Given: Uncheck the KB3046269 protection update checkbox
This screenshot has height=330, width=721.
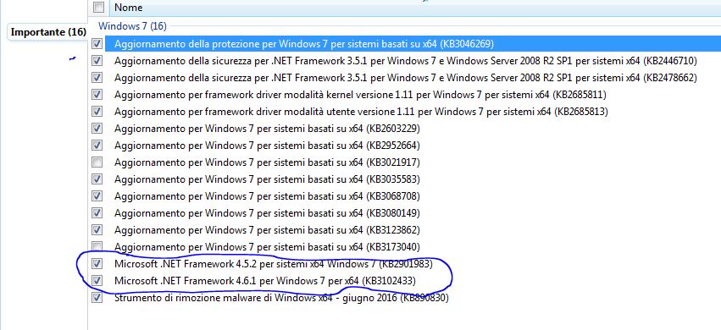Looking at the screenshot, I should 97,44.
